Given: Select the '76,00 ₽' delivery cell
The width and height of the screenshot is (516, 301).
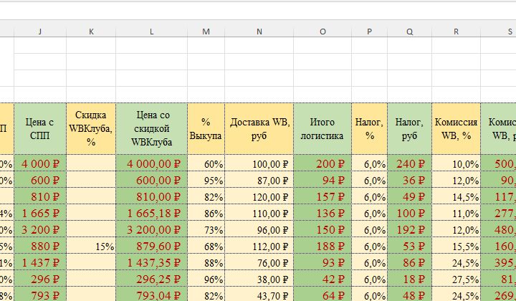Looking at the screenshot, I should [x=259, y=262].
